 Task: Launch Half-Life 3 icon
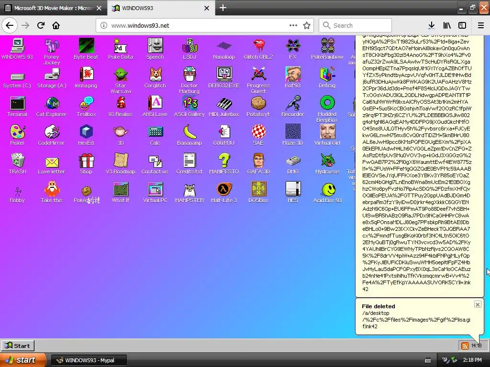224,189
